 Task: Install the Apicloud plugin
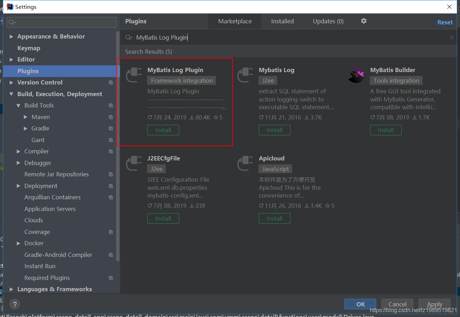274,218
